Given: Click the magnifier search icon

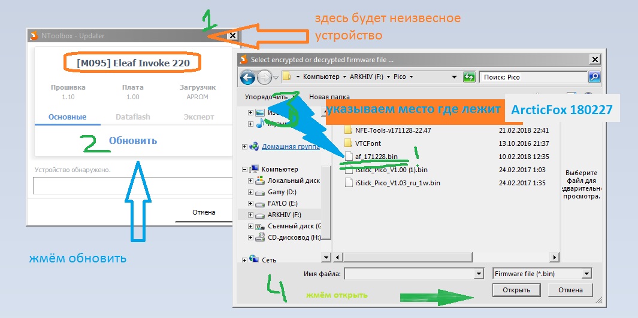Looking at the screenshot, I should (594, 77).
